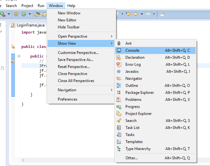Image resolution: width=210 pixels, height=166 pixels.
Task: Open the Search menu
Action: [x=11, y=6]
